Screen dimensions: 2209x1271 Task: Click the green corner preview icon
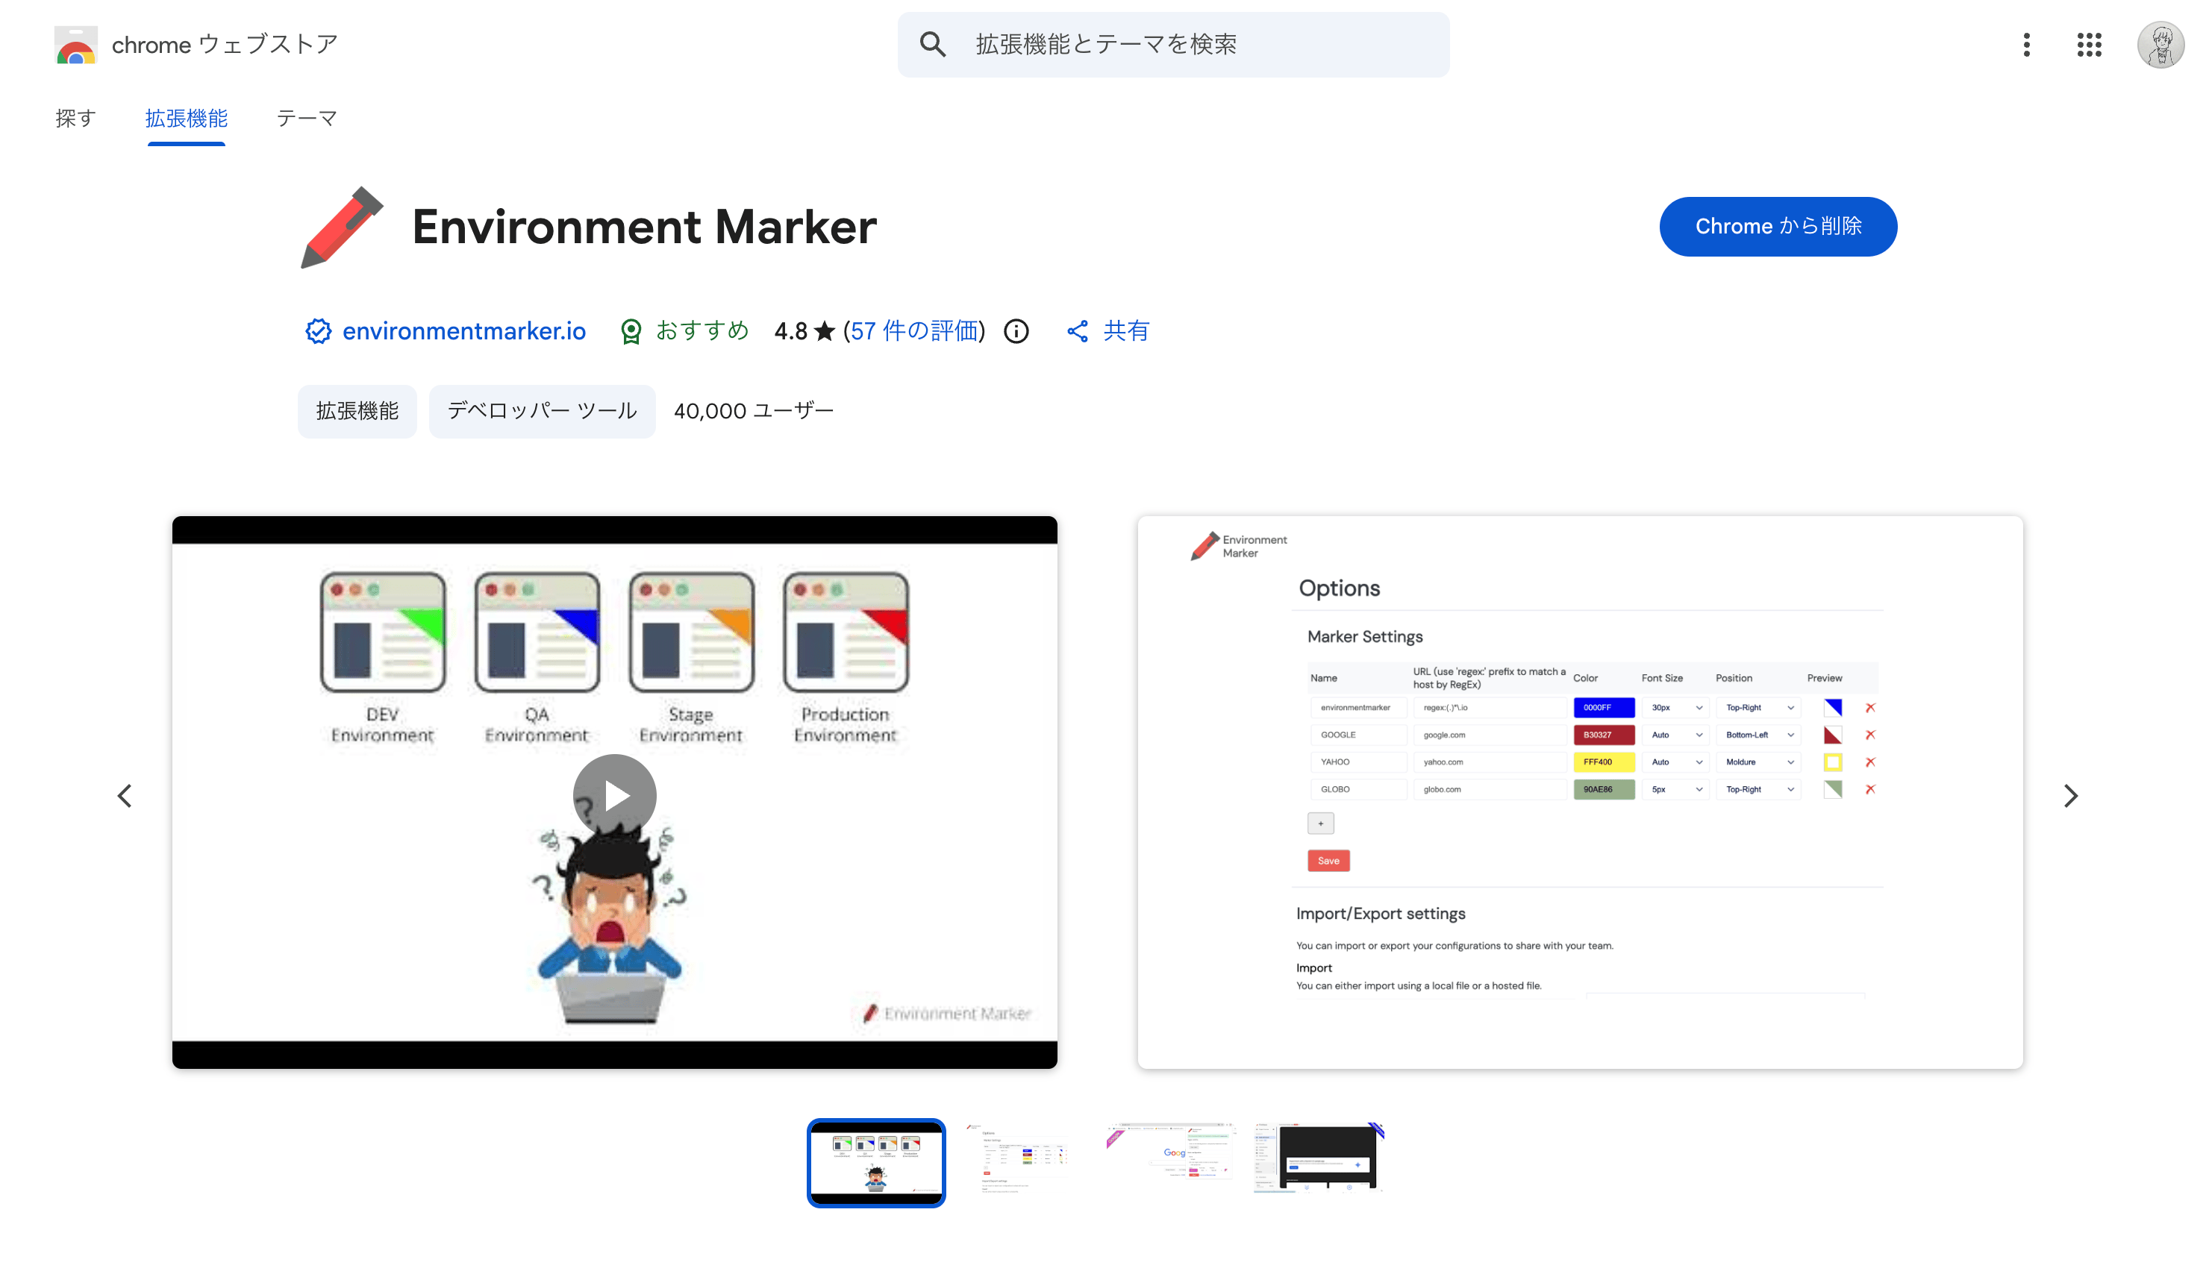1833,789
